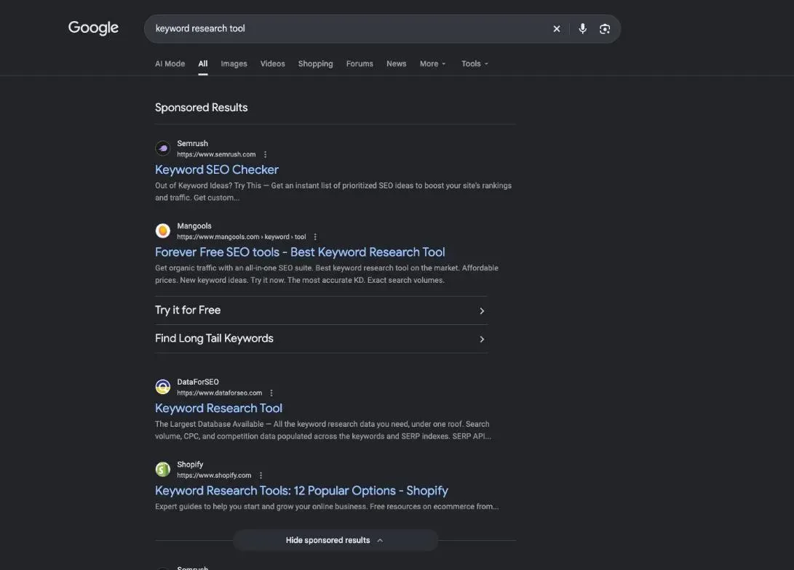Switch to Images tab
Viewport: 794px width, 570px height.
pyautogui.click(x=234, y=64)
